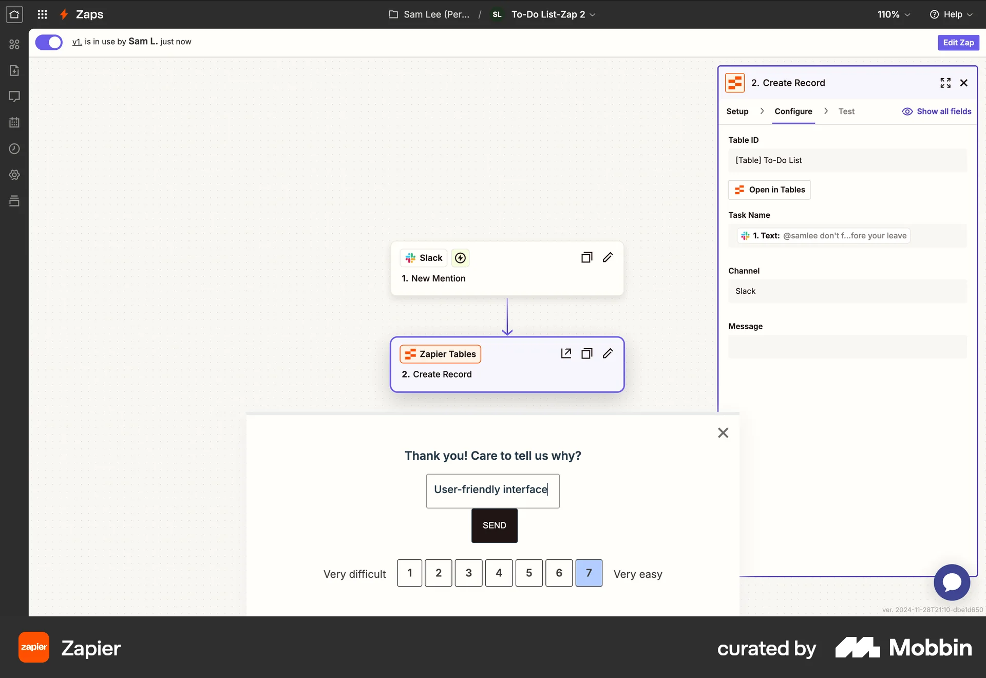Rate the experience 5 on the survey scale
986x678 pixels.
click(x=529, y=573)
